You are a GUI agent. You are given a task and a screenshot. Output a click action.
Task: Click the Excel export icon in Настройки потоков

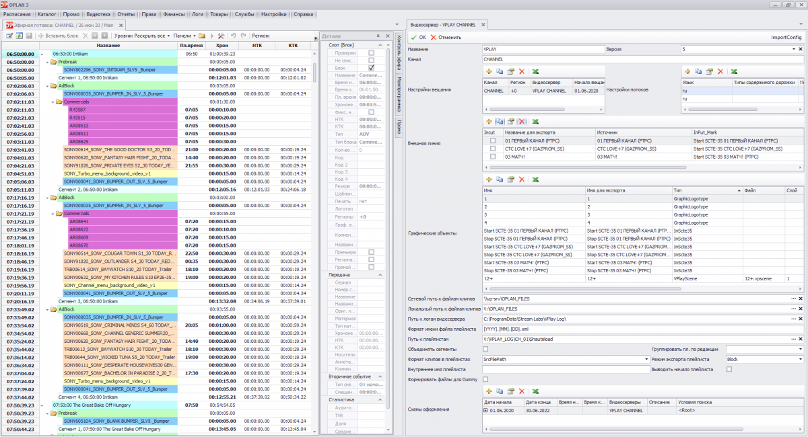point(734,71)
